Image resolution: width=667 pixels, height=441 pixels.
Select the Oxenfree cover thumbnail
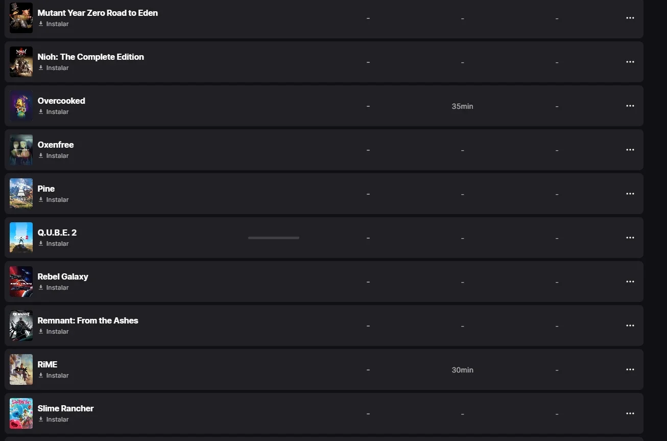click(x=21, y=150)
